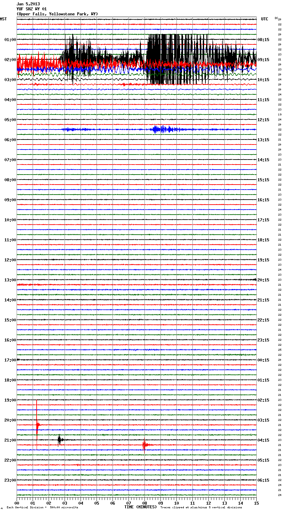
Task: Select the '01:00' MST time label
Action: (10, 40)
